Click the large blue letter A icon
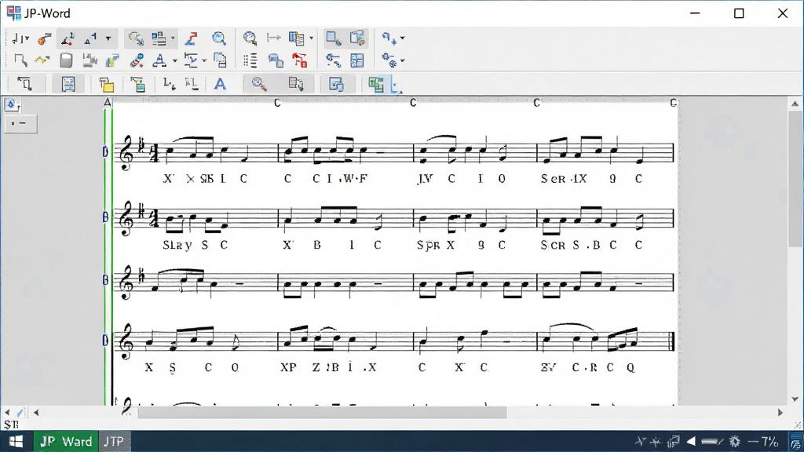The image size is (804, 452). coord(220,84)
